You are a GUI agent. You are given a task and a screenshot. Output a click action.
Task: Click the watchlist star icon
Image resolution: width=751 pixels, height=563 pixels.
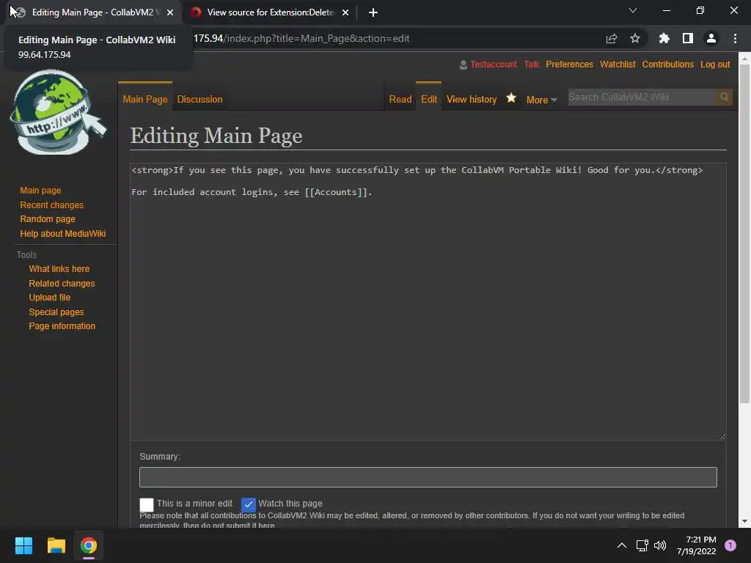[511, 98]
